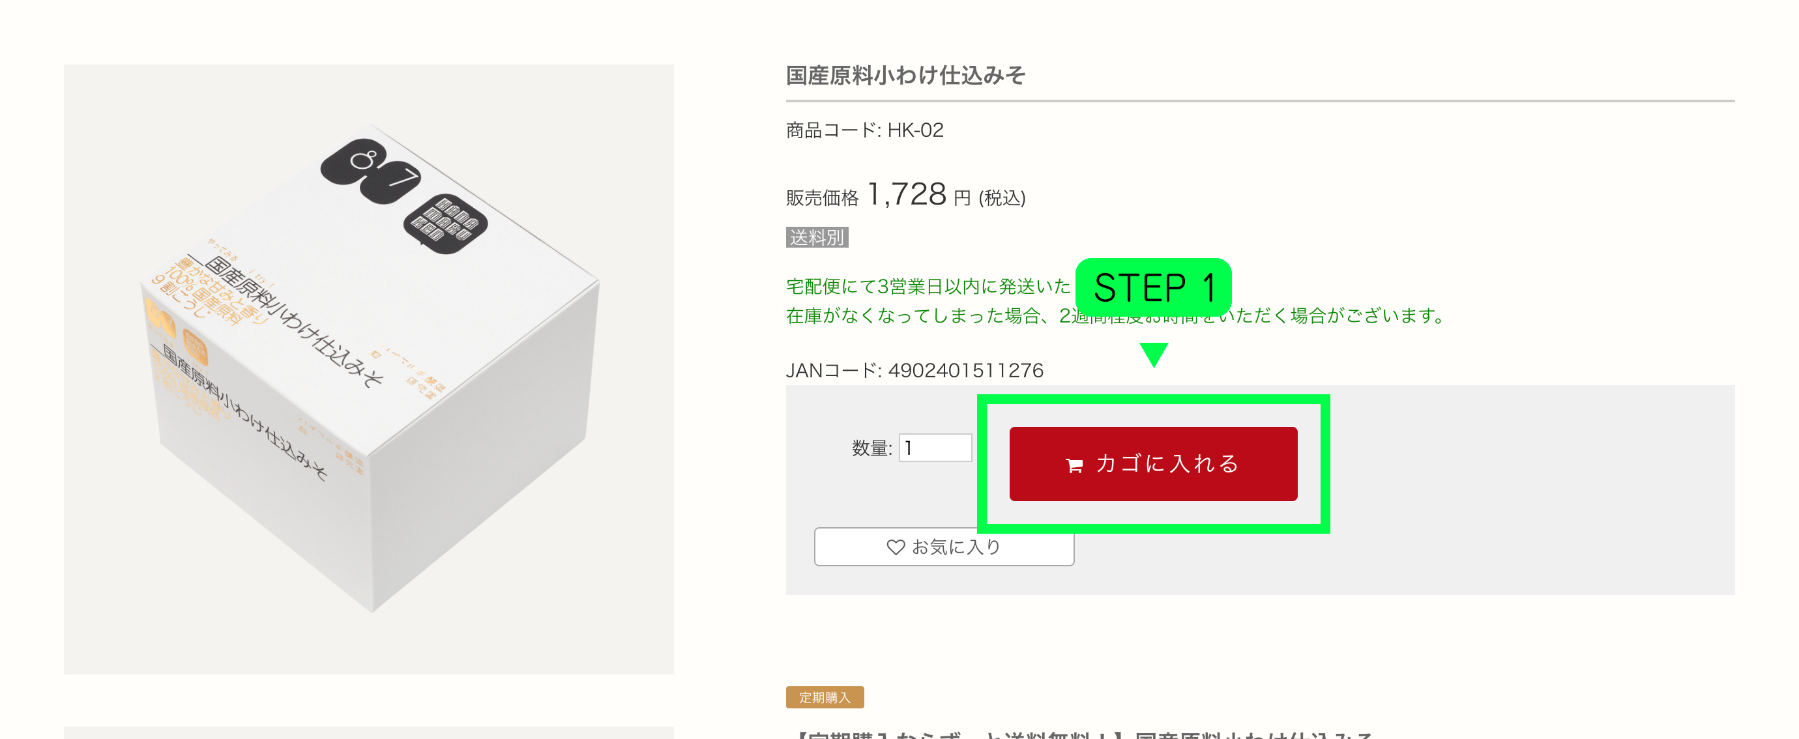Viewport: 1799px width, 739px height.
Task: Save the product with the お気に入り button
Action: pos(944,547)
